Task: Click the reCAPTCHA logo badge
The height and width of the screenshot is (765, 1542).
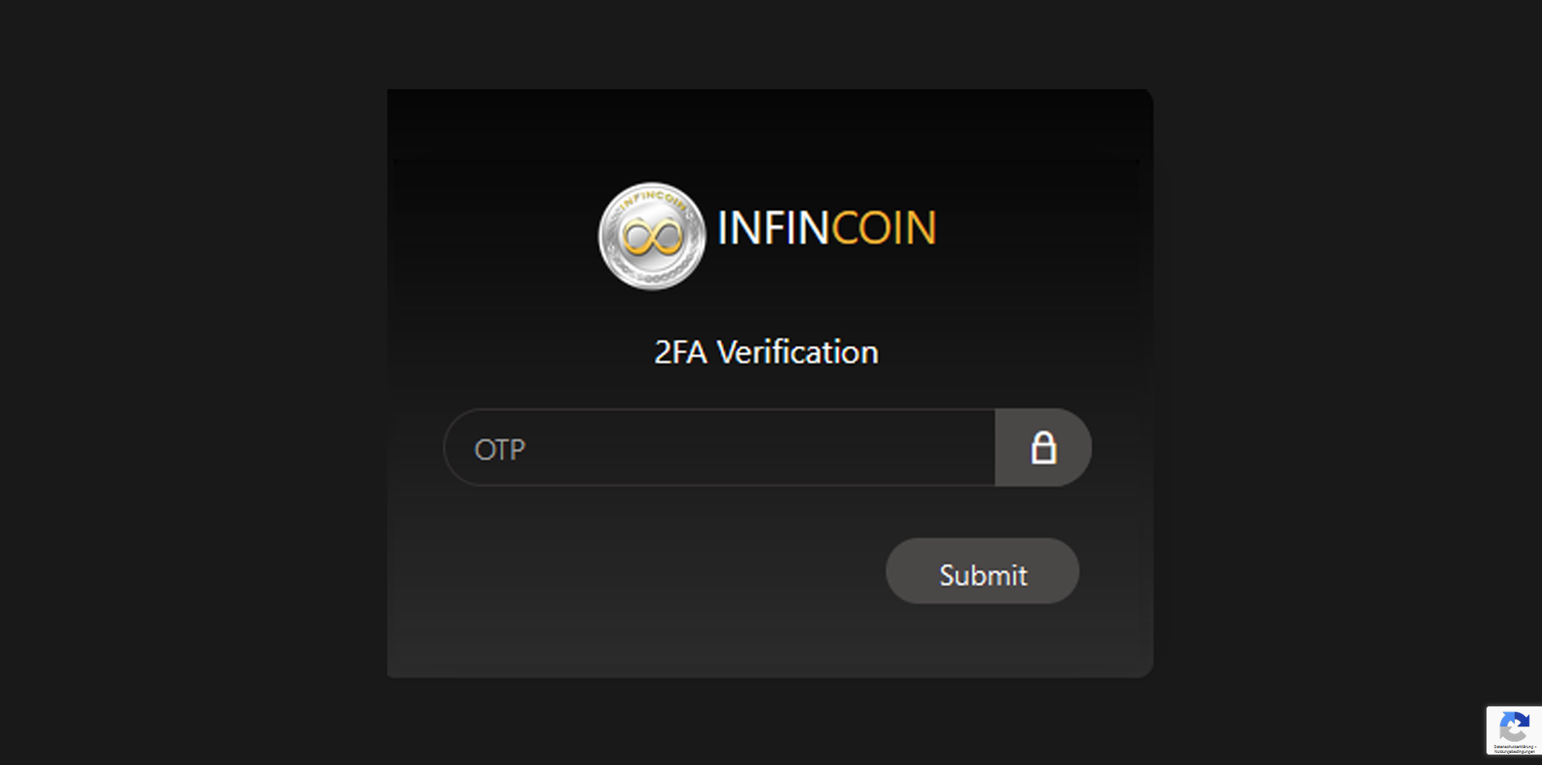Action: (1514, 730)
